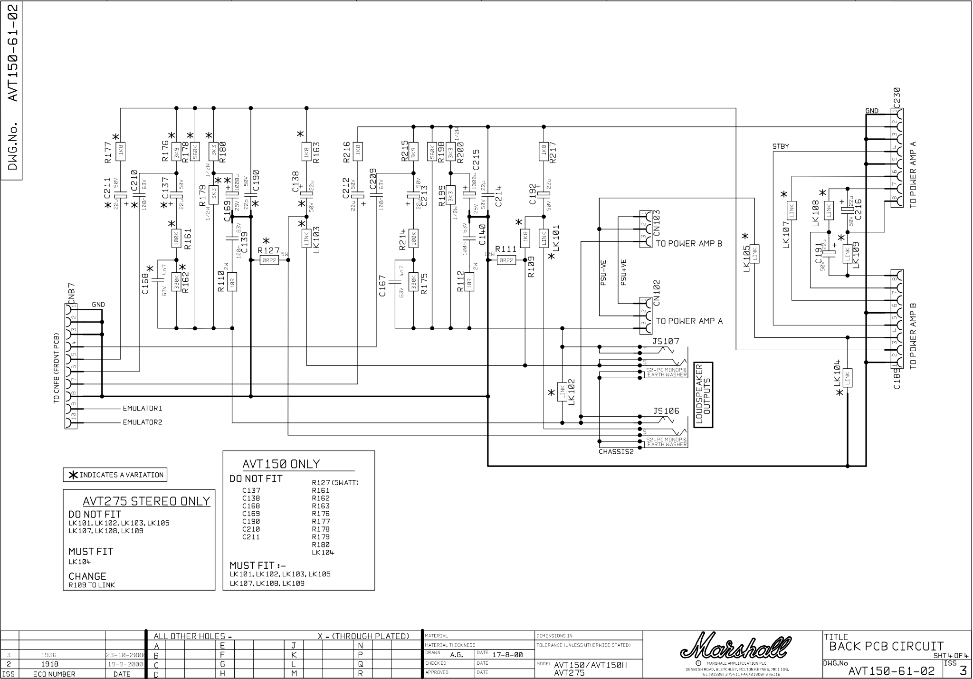973x679 pixels.
Task: Click the TO CNF8 (FRONT PCB) label
Action: (x=57, y=368)
